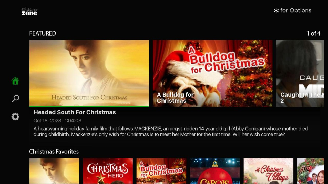Select Headed South thumbnail in Christmas Favorites
Screen dimensions: 328x184
pos(54,171)
